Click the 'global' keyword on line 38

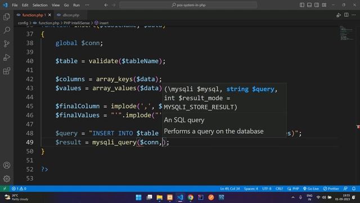66,43
